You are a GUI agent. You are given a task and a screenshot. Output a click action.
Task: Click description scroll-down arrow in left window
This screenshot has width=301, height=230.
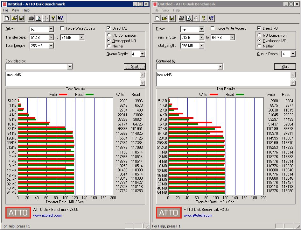pos(143,83)
